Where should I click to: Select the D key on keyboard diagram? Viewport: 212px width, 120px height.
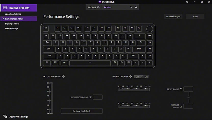[72, 50]
